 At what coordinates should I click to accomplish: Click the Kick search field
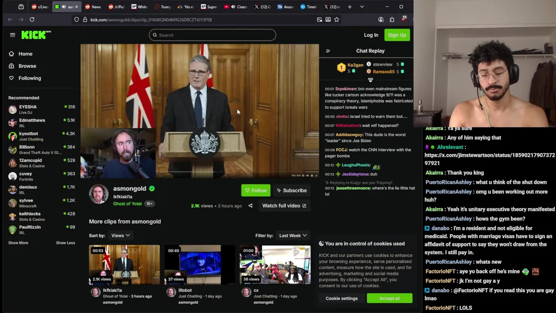212,35
